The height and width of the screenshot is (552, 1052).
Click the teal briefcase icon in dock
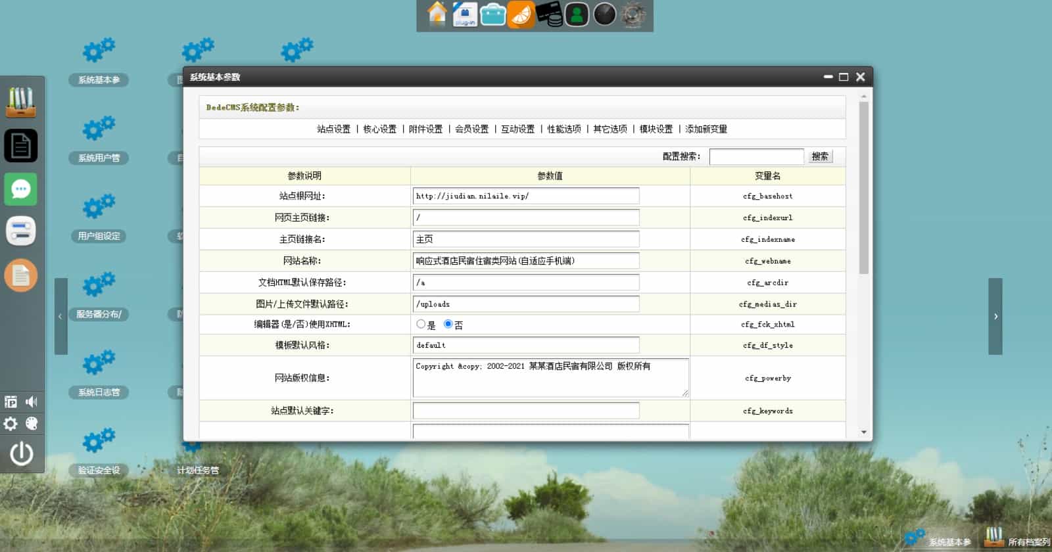coord(493,14)
